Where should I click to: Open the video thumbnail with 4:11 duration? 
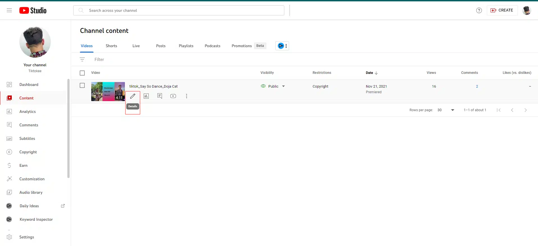(108, 92)
